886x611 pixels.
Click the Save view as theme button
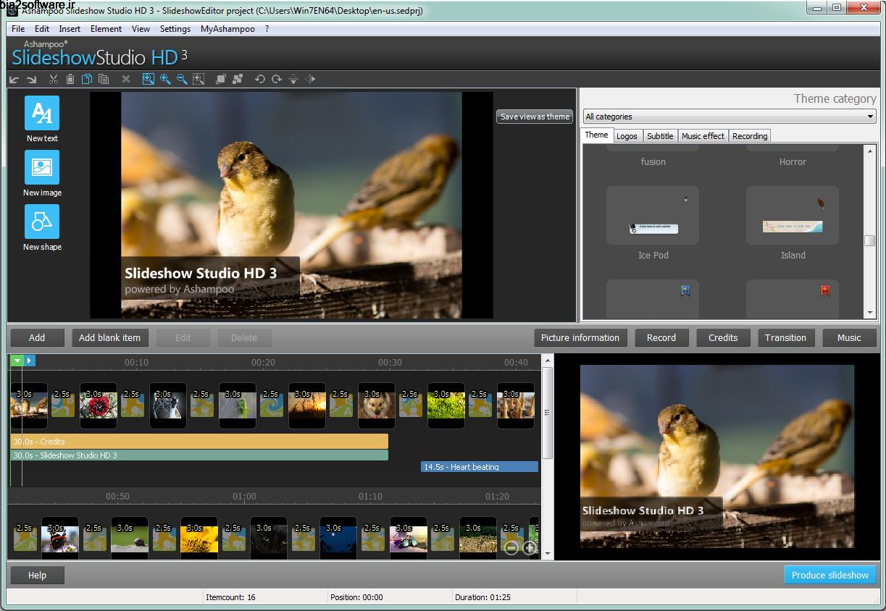[x=534, y=117]
